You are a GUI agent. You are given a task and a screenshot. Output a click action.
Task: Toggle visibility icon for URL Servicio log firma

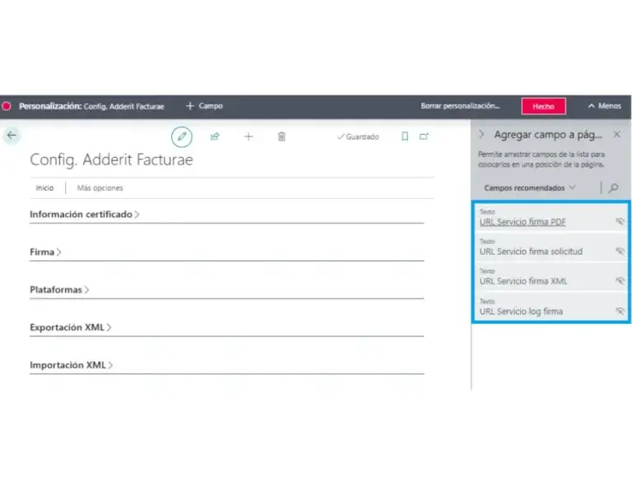(620, 311)
